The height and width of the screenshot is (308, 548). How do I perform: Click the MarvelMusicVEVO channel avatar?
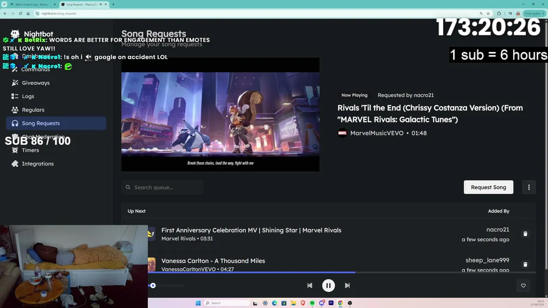point(342,133)
